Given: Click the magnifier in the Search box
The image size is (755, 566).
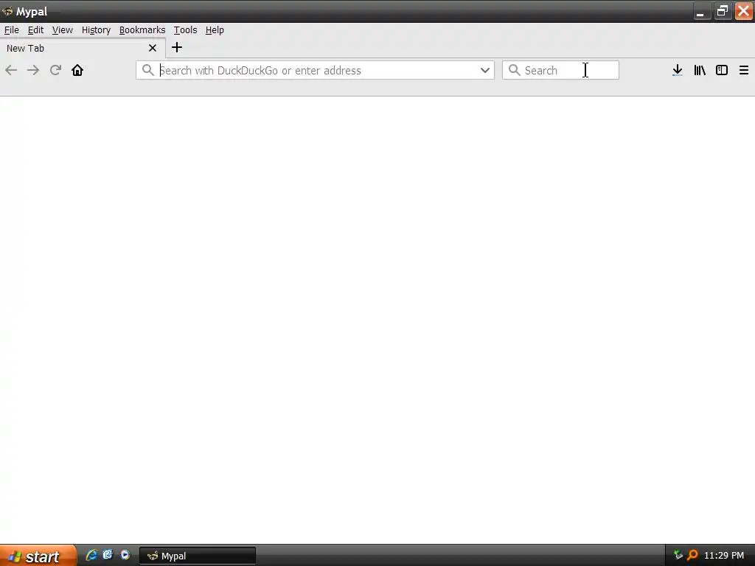Looking at the screenshot, I should [514, 70].
